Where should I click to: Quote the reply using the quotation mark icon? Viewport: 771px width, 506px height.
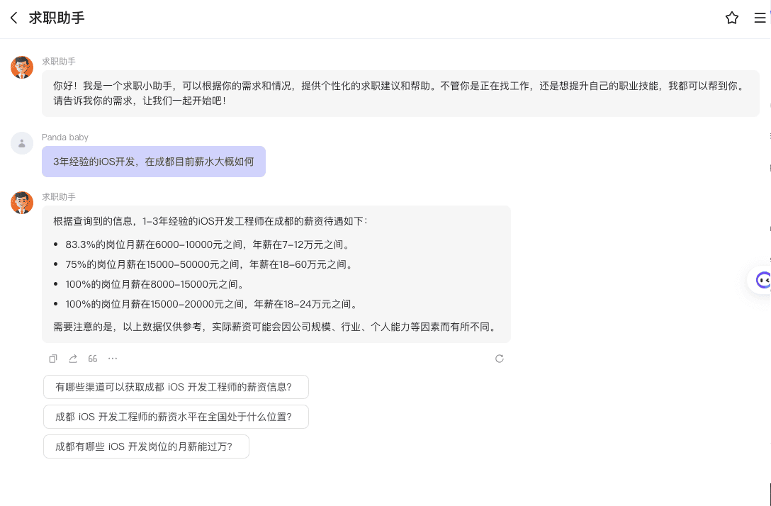pos(93,359)
